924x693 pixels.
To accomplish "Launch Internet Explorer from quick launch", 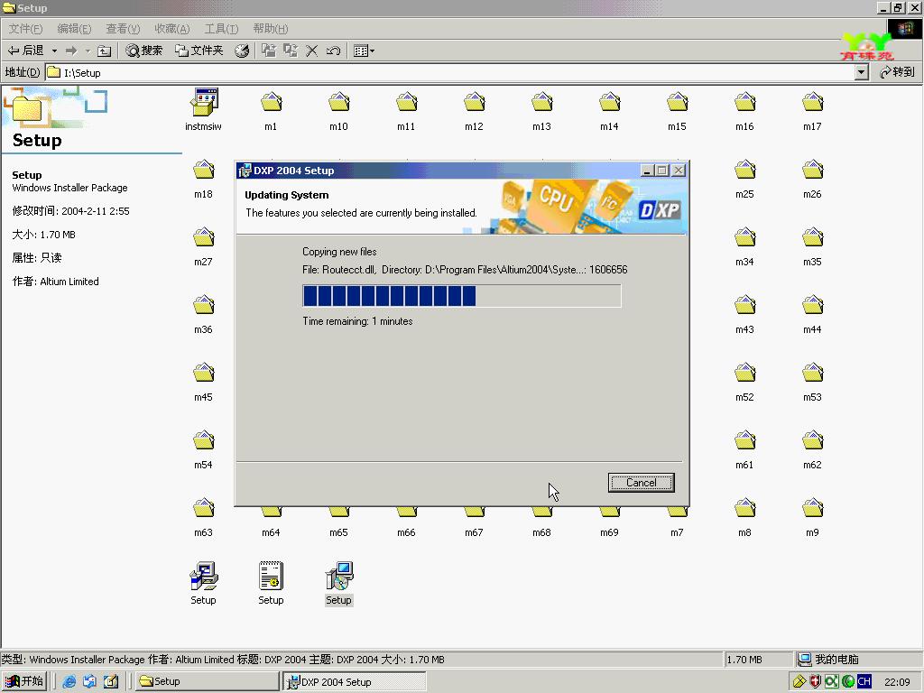I will point(69,681).
